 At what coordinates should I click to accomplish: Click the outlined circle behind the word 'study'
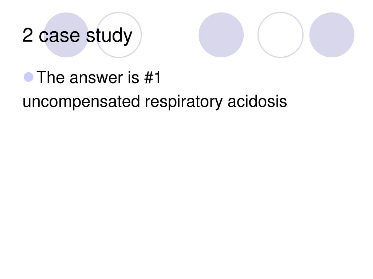[118, 35]
